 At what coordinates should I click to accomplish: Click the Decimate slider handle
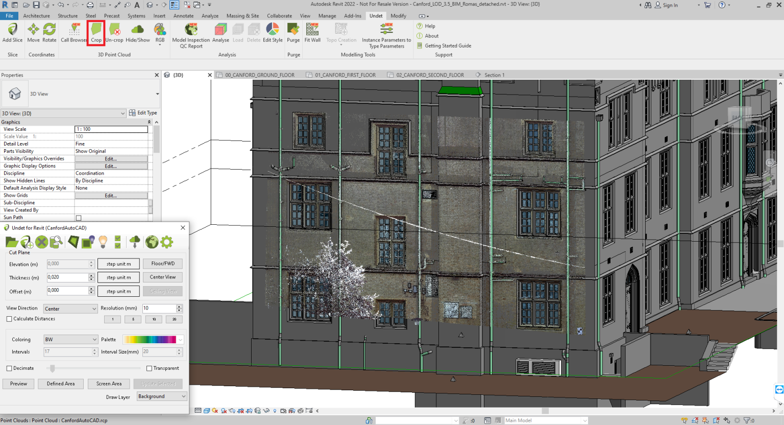[52, 368]
